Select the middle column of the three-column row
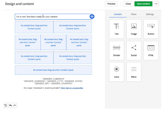This screenshot has height=113, width=165. (x=53, y=42)
